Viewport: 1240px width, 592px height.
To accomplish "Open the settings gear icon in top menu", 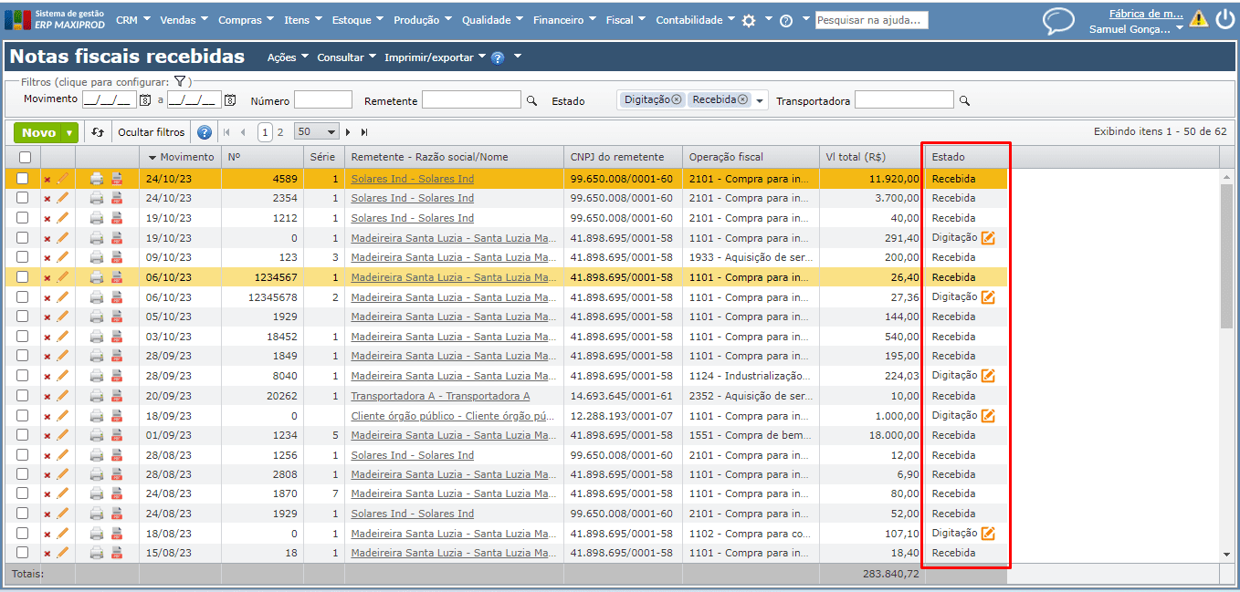I will click(749, 20).
